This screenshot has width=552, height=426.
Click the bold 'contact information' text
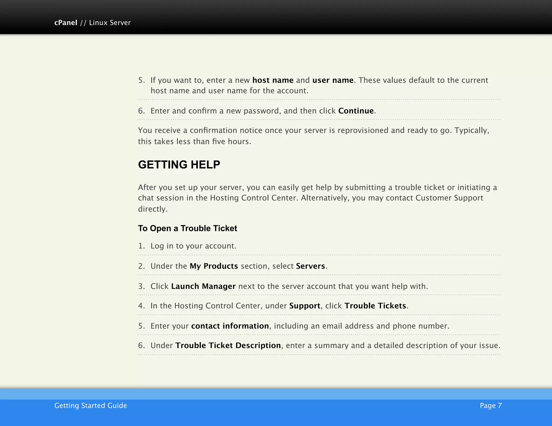pos(230,326)
